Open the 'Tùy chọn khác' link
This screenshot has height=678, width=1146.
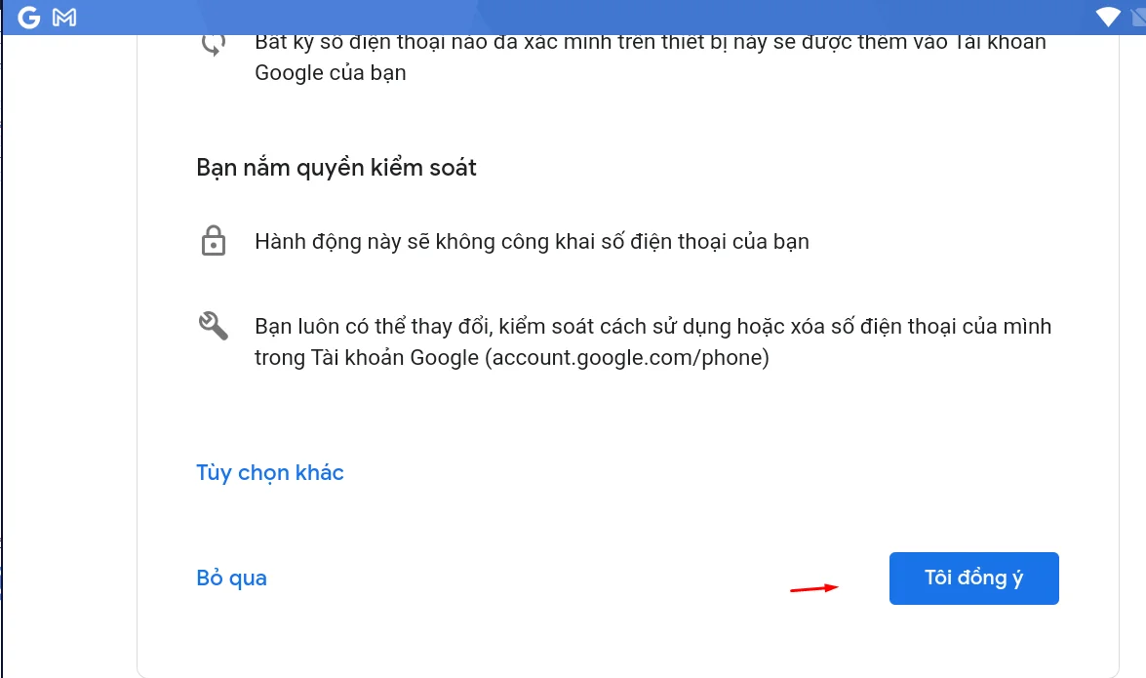pos(270,472)
